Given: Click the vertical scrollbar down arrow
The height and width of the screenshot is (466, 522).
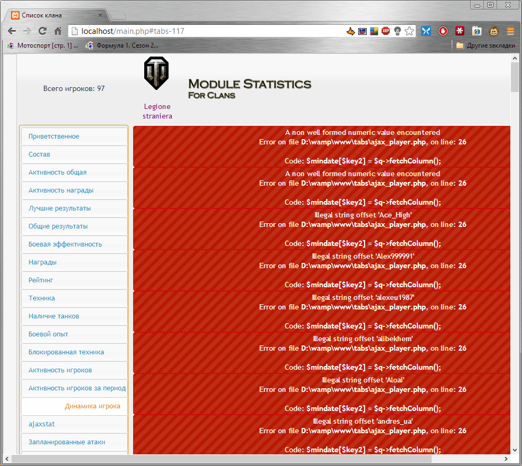Looking at the screenshot, I should (515, 450).
